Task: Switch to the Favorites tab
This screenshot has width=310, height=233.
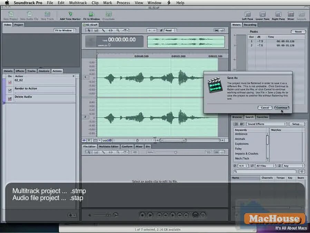Action: click(x=262, y=117)
